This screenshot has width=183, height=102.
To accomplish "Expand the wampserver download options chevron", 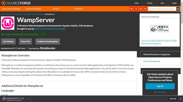I will click(28, 99).
